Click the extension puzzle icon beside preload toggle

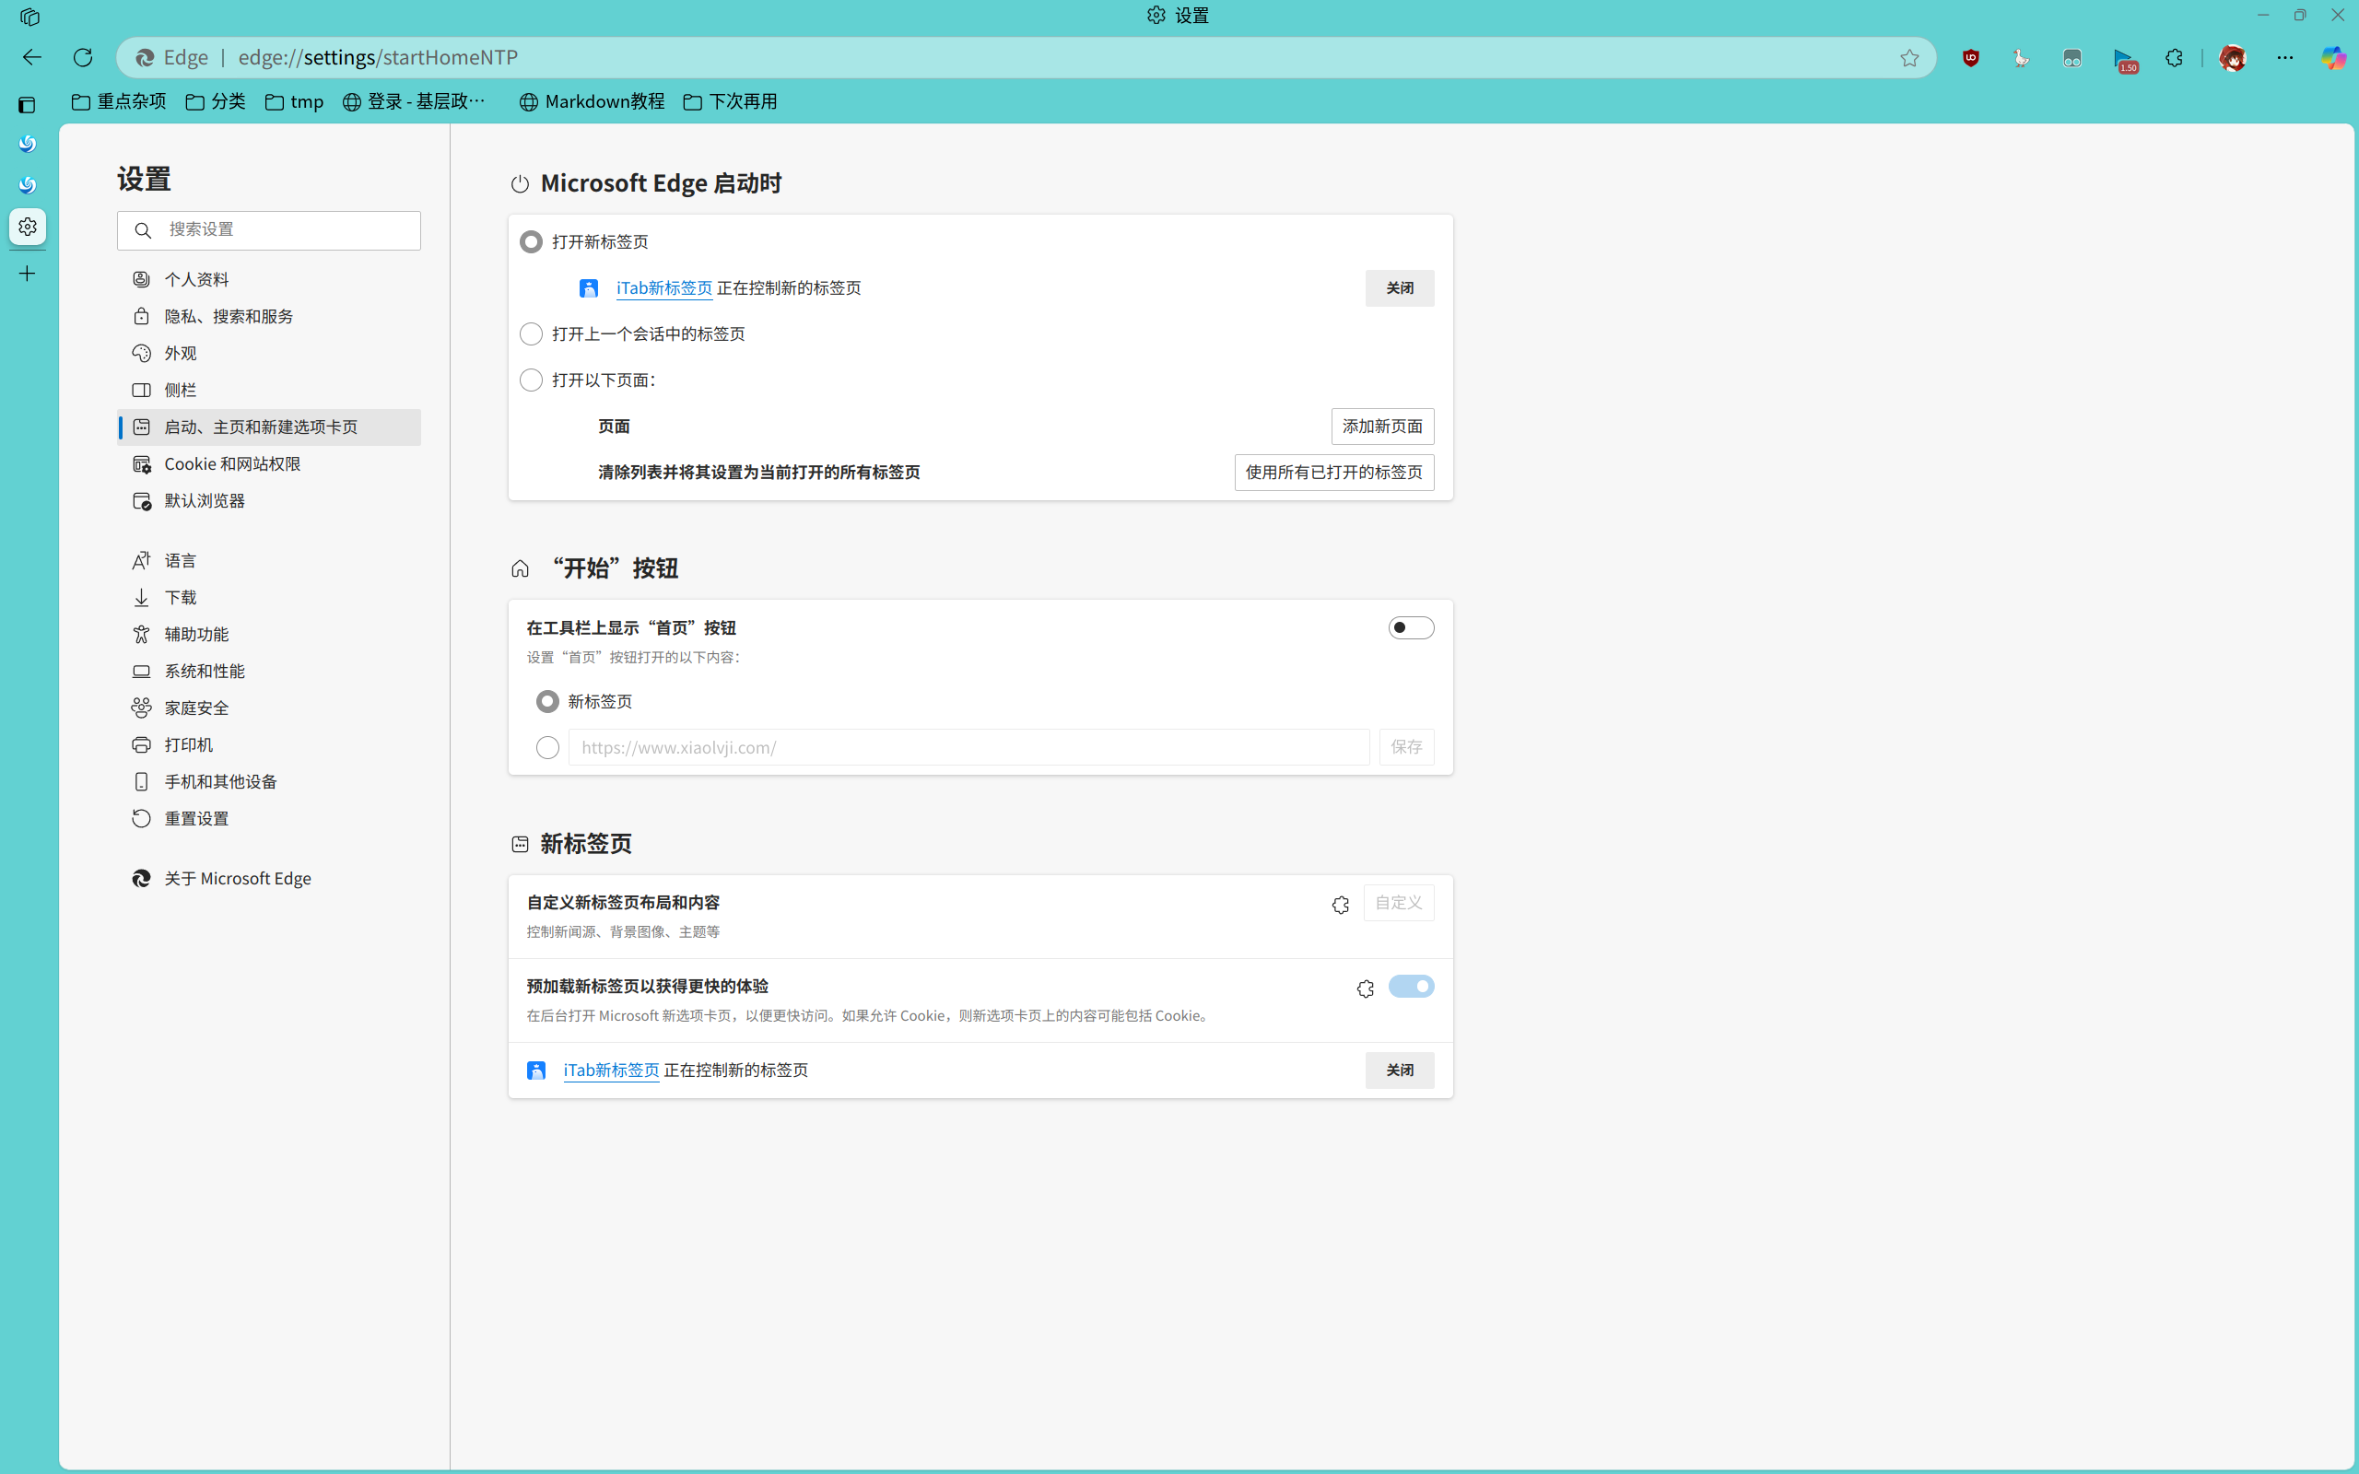click(1365, 989)
